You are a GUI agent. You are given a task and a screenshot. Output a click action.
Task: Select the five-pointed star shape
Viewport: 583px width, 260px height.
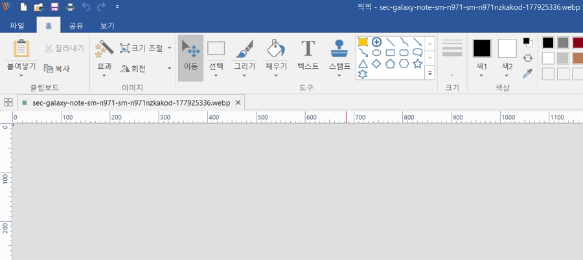(x=418, y=64)
